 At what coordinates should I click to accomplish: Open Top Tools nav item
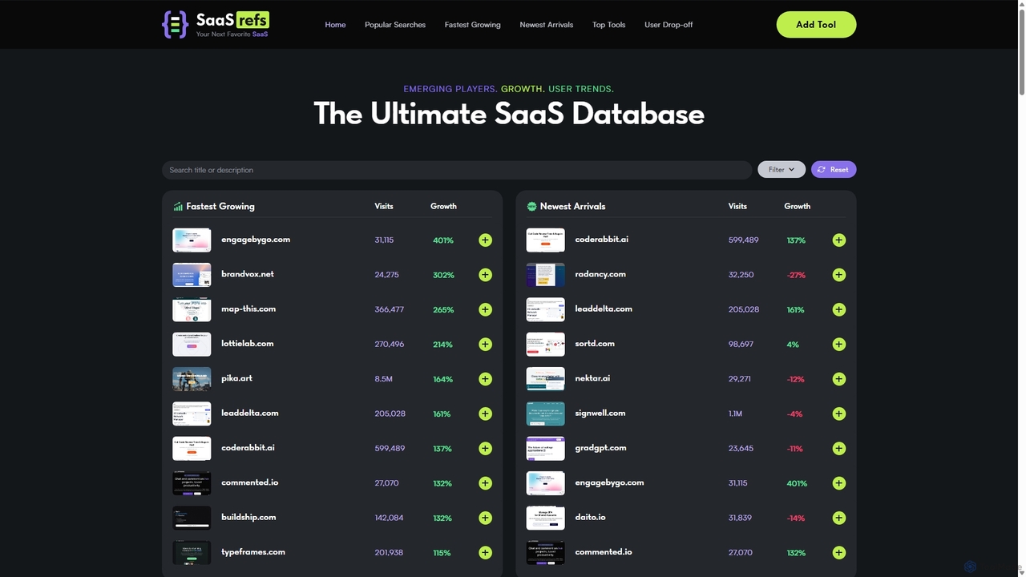click(x=609, y=25)
